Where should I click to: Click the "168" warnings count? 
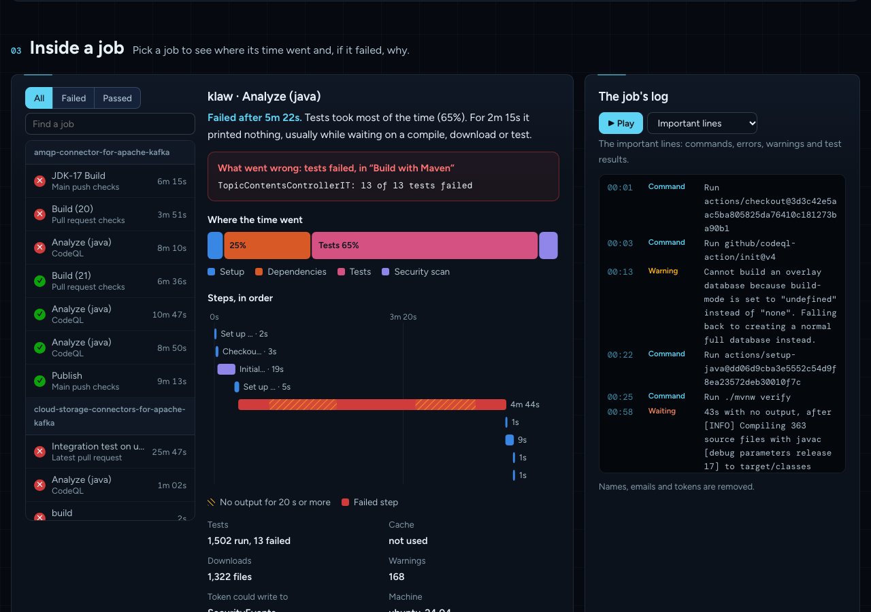(x=397, y=577)
